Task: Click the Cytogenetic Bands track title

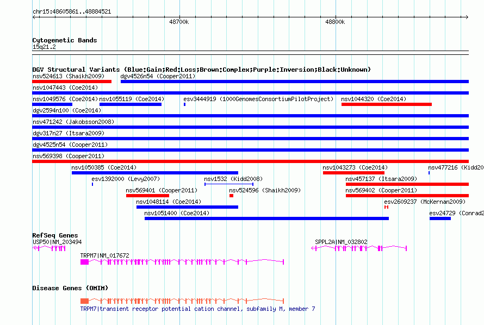Action: click(x=65, y=40)
